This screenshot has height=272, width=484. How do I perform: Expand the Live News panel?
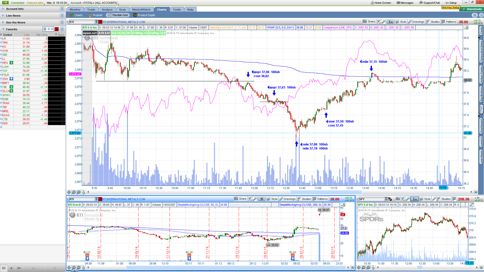[x=3, y=16]
